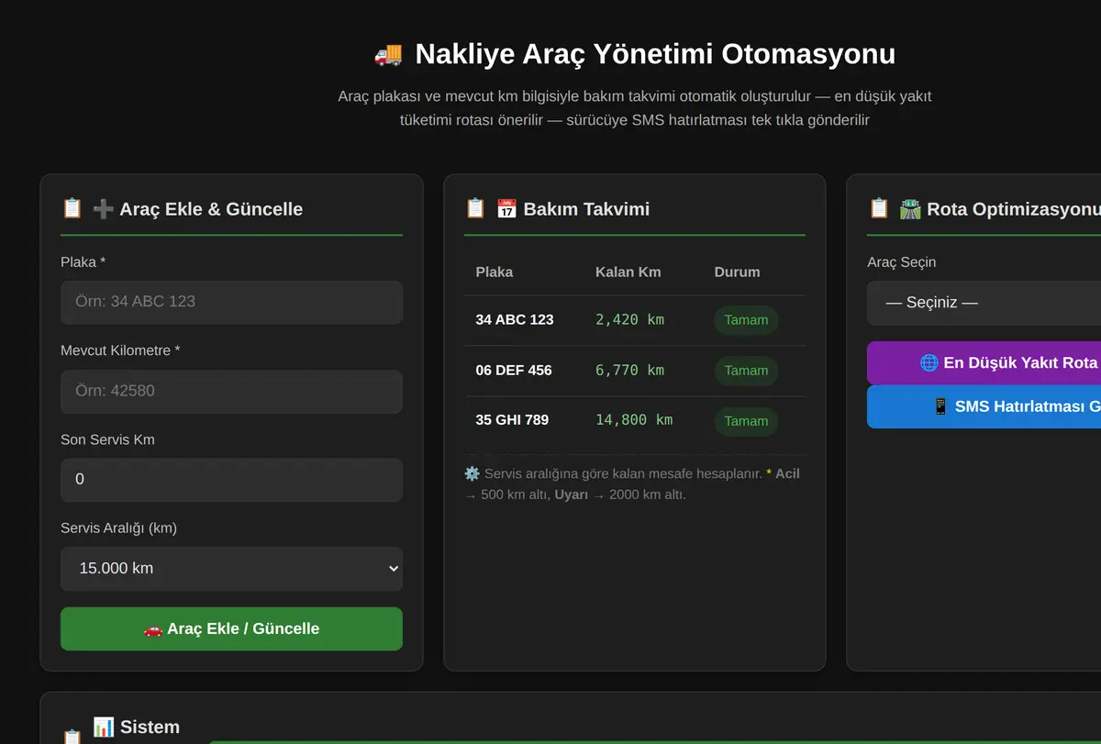Click the gear icon in servis note
The width and height of the screenshot is (1101, 744).
(x=473, y=474)
